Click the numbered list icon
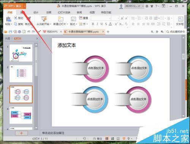 [x=139, y=18]
